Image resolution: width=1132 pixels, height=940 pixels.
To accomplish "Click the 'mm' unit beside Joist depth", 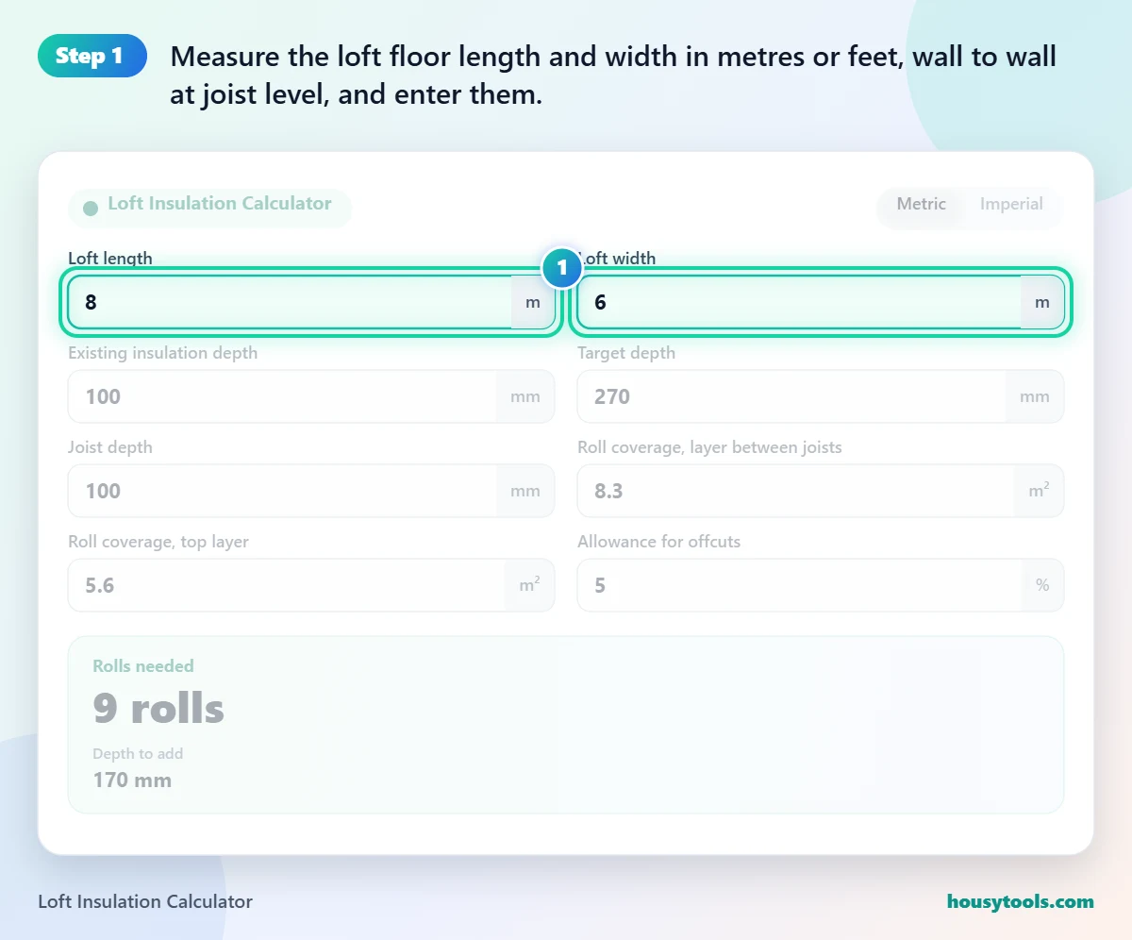I will click(x=525, y=491).
